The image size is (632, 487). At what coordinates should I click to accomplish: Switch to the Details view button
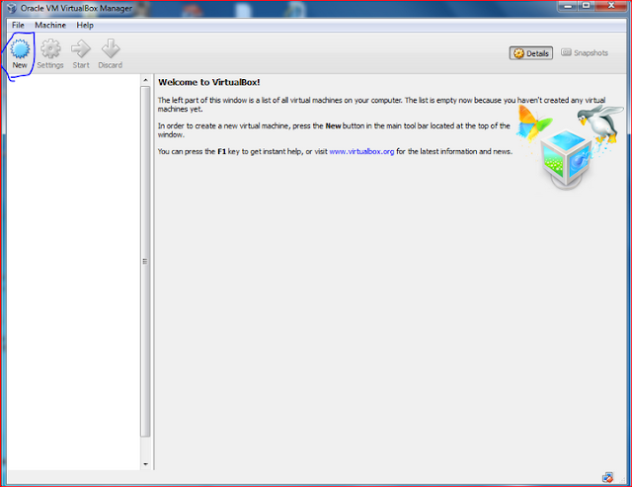coord(531,53)
